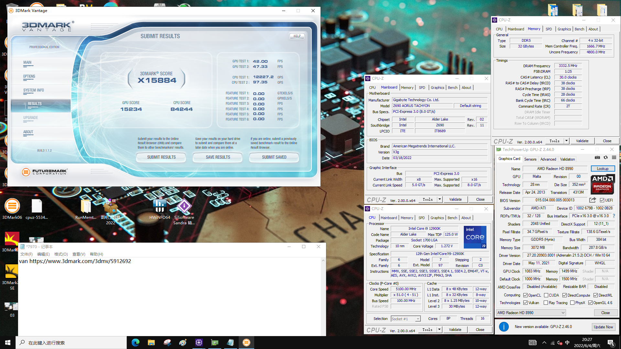
Task: Open the 文件(F) menu in Notepad
Action: click(27, 254)
